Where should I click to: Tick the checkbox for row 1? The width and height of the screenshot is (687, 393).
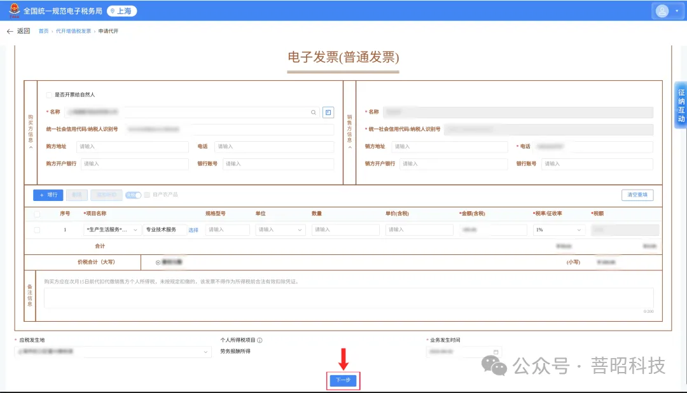[37, 230]
